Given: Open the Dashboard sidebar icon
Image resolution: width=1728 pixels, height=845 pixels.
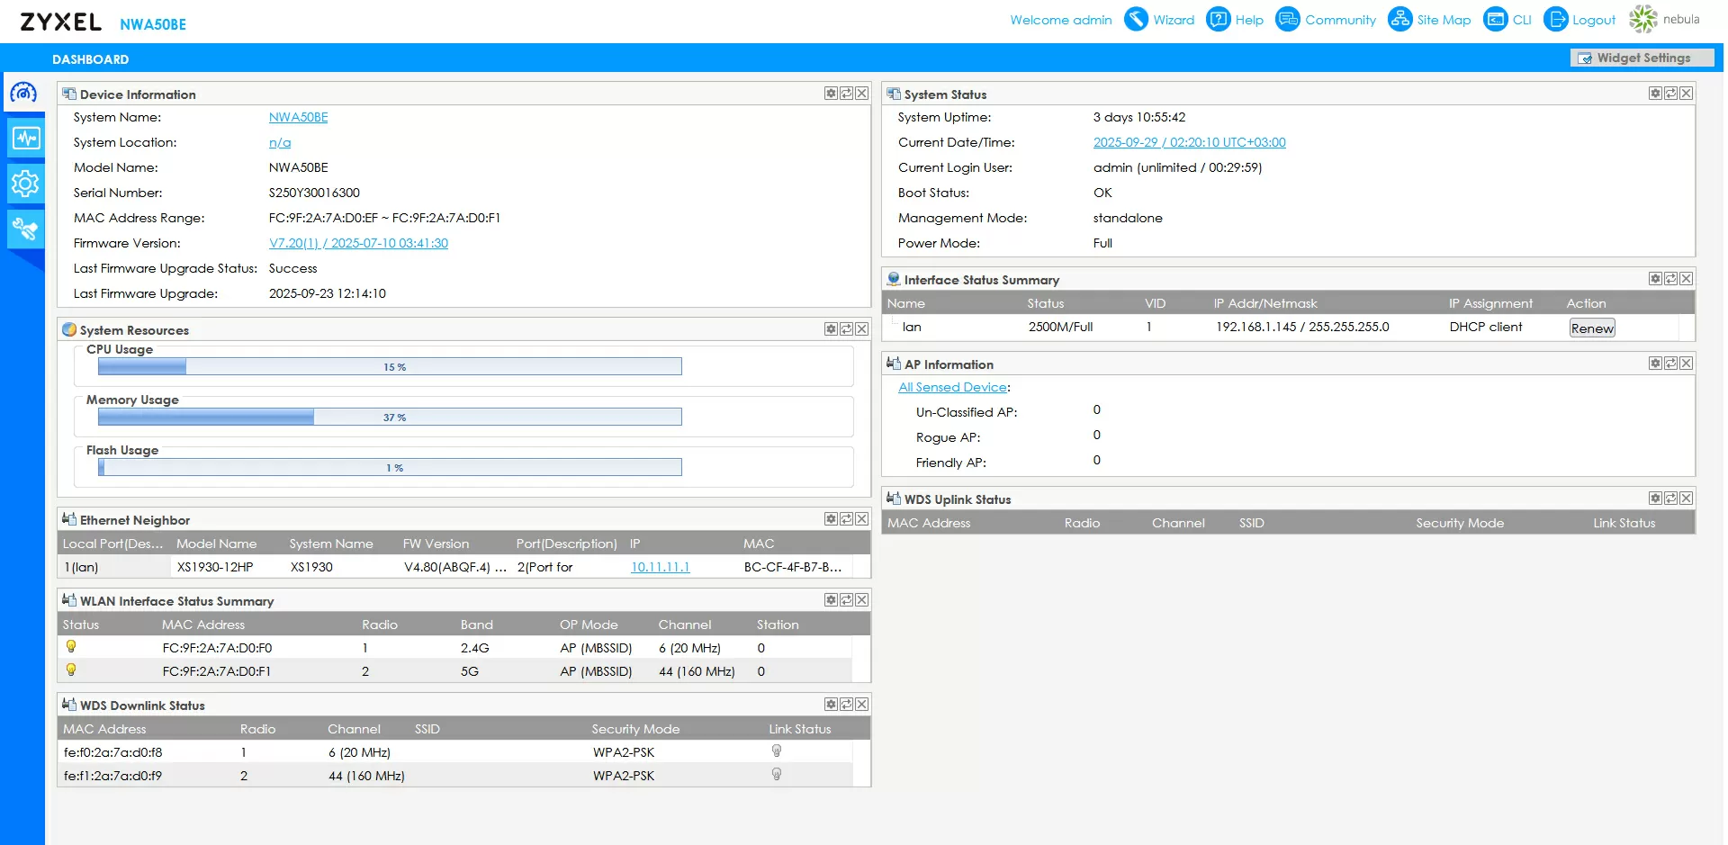Looking at the screenshot, I should [x=23, y=93].
